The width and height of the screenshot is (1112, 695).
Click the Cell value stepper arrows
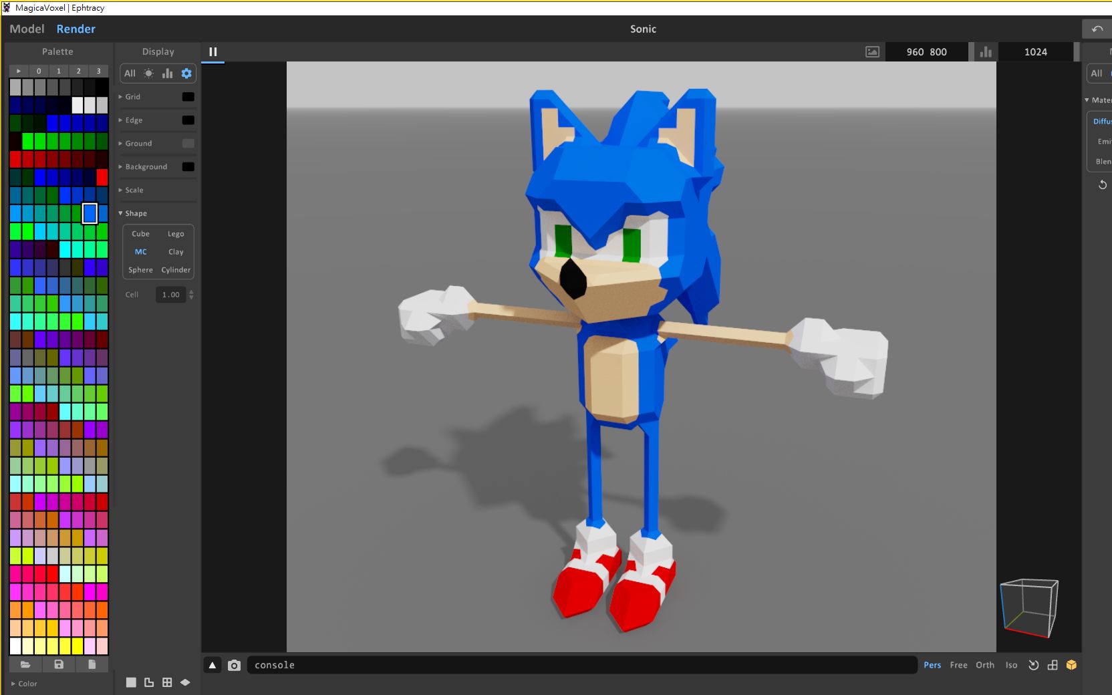click(191, 295)
